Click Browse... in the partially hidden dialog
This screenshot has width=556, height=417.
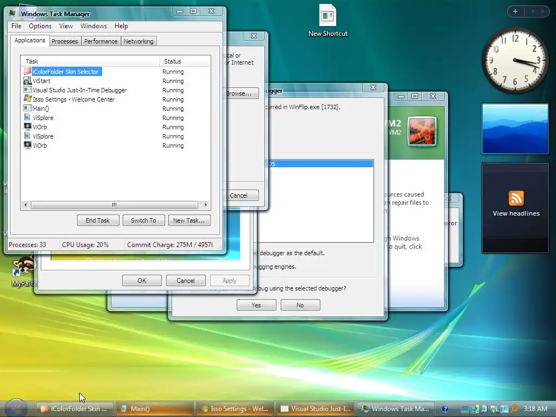pyautogui.click(x=242, y=93)
